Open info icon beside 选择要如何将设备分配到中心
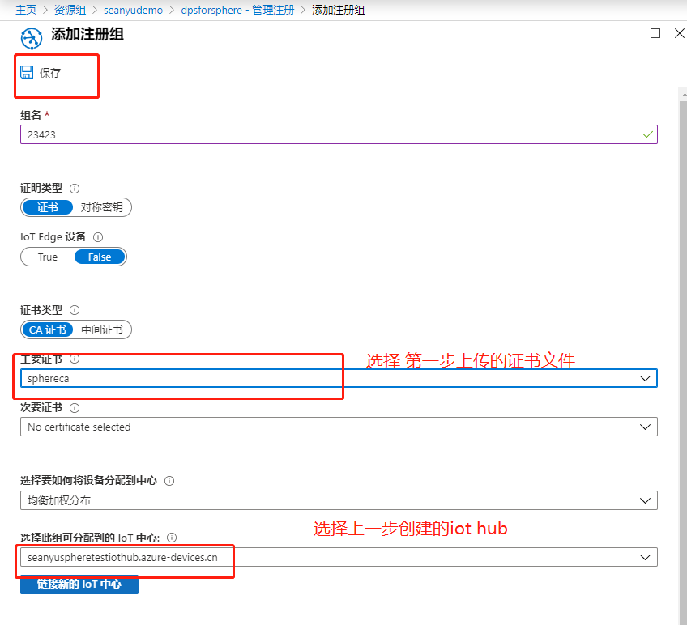687x625 pixels. 169,481
